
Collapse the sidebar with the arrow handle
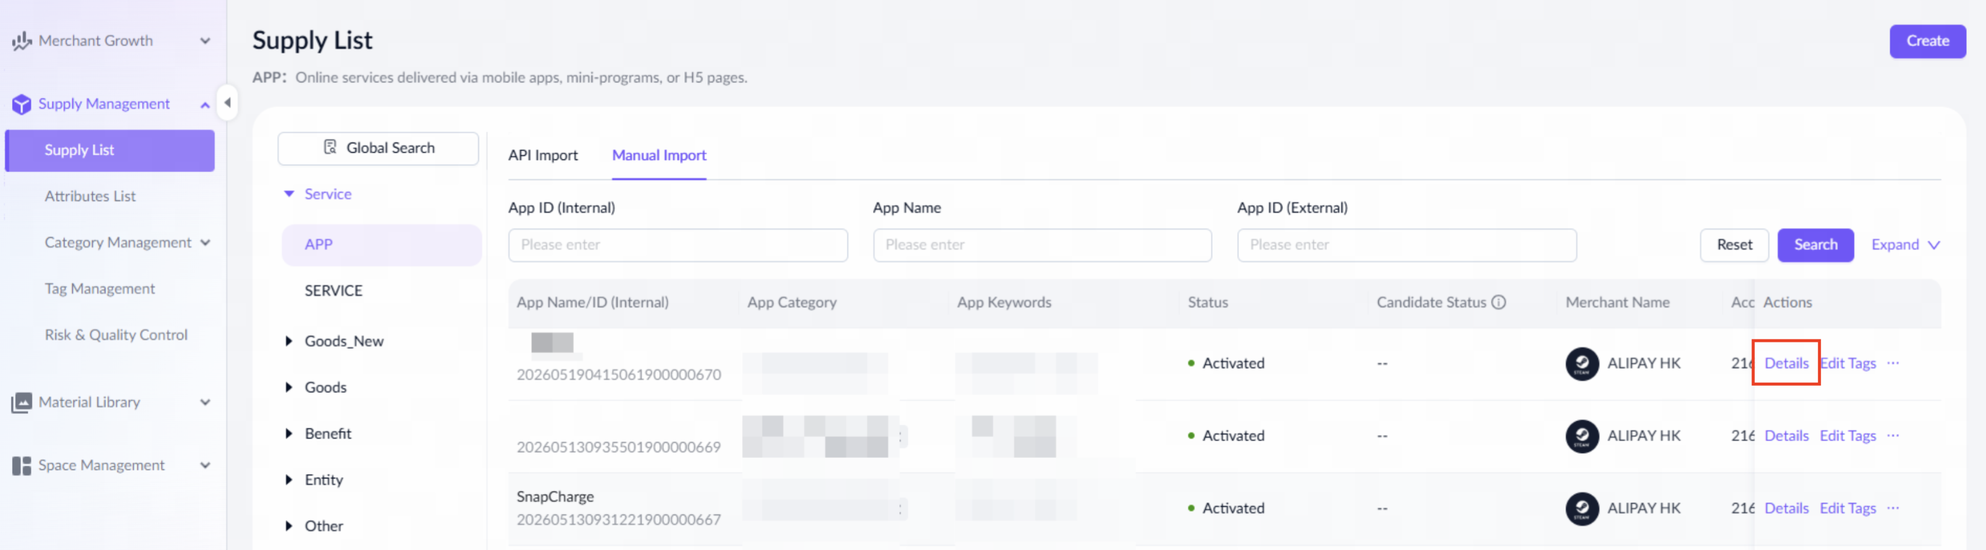tap(227, 102)
